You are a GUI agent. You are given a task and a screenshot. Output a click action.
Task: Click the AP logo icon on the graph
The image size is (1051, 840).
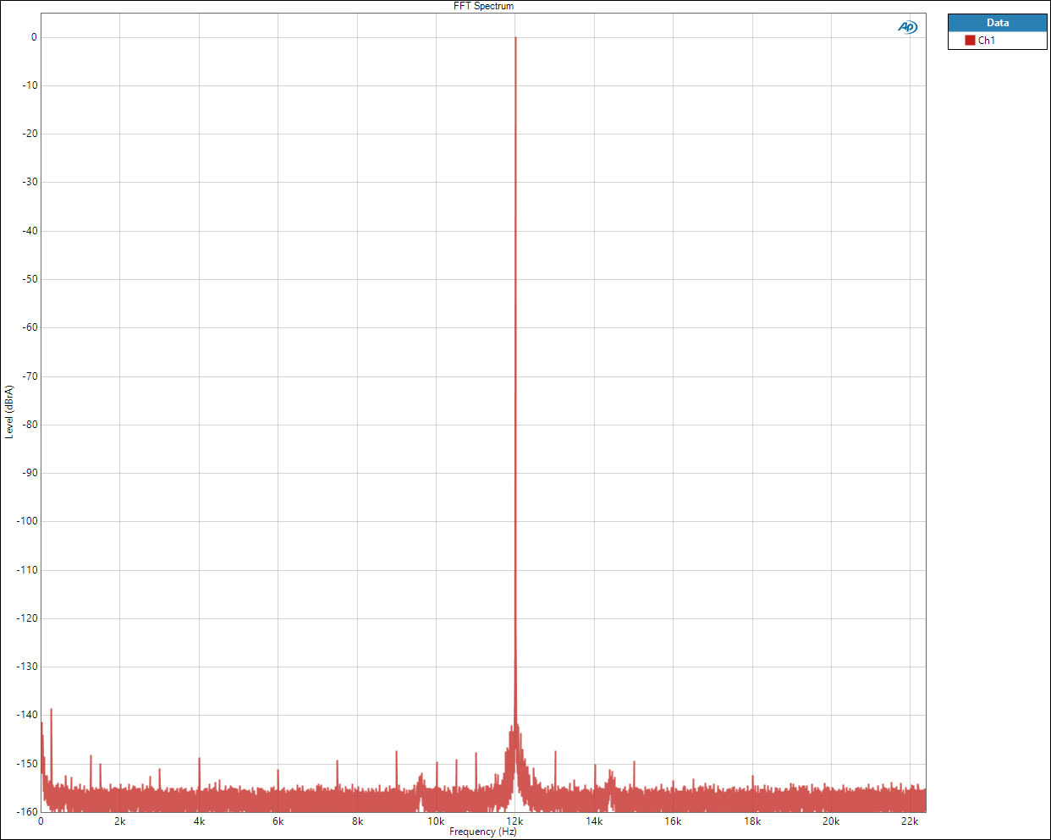pos(907,27)
